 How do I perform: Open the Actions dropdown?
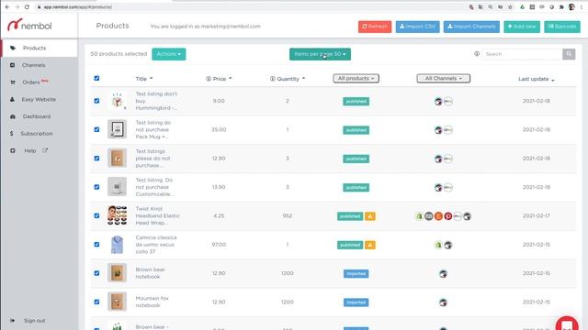coord(169,54)
